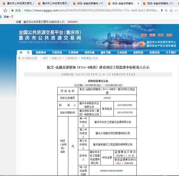Click the 联系电话 cell
Screen dimensions: 179x176
pos(107,109)
